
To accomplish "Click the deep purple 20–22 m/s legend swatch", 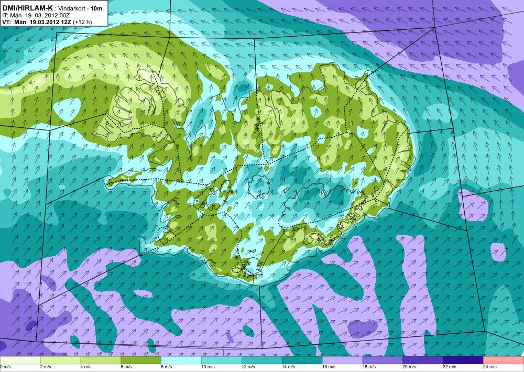I will click(423, 360).
